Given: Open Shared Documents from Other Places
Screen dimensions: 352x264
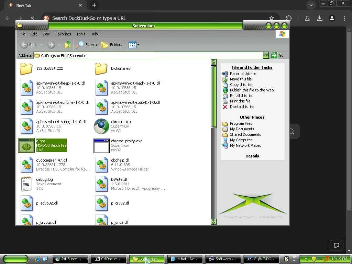Looking at the screenshot, I should pos(245,134).
